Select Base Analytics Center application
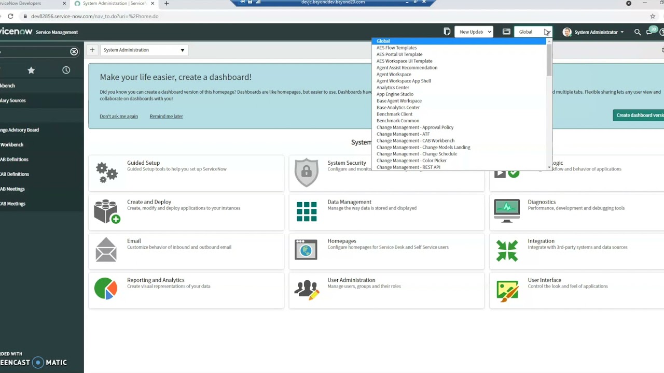Viewport: 664px width, 373px height. coord(459,107)
